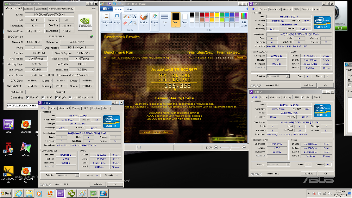
Task: Click the volume speaker icon in system tray
Action: pyautogui.click(x=330, y=193)
